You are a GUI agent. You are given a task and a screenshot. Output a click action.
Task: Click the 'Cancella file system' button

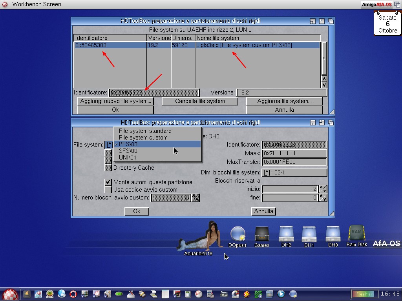(x=200, y=101)
